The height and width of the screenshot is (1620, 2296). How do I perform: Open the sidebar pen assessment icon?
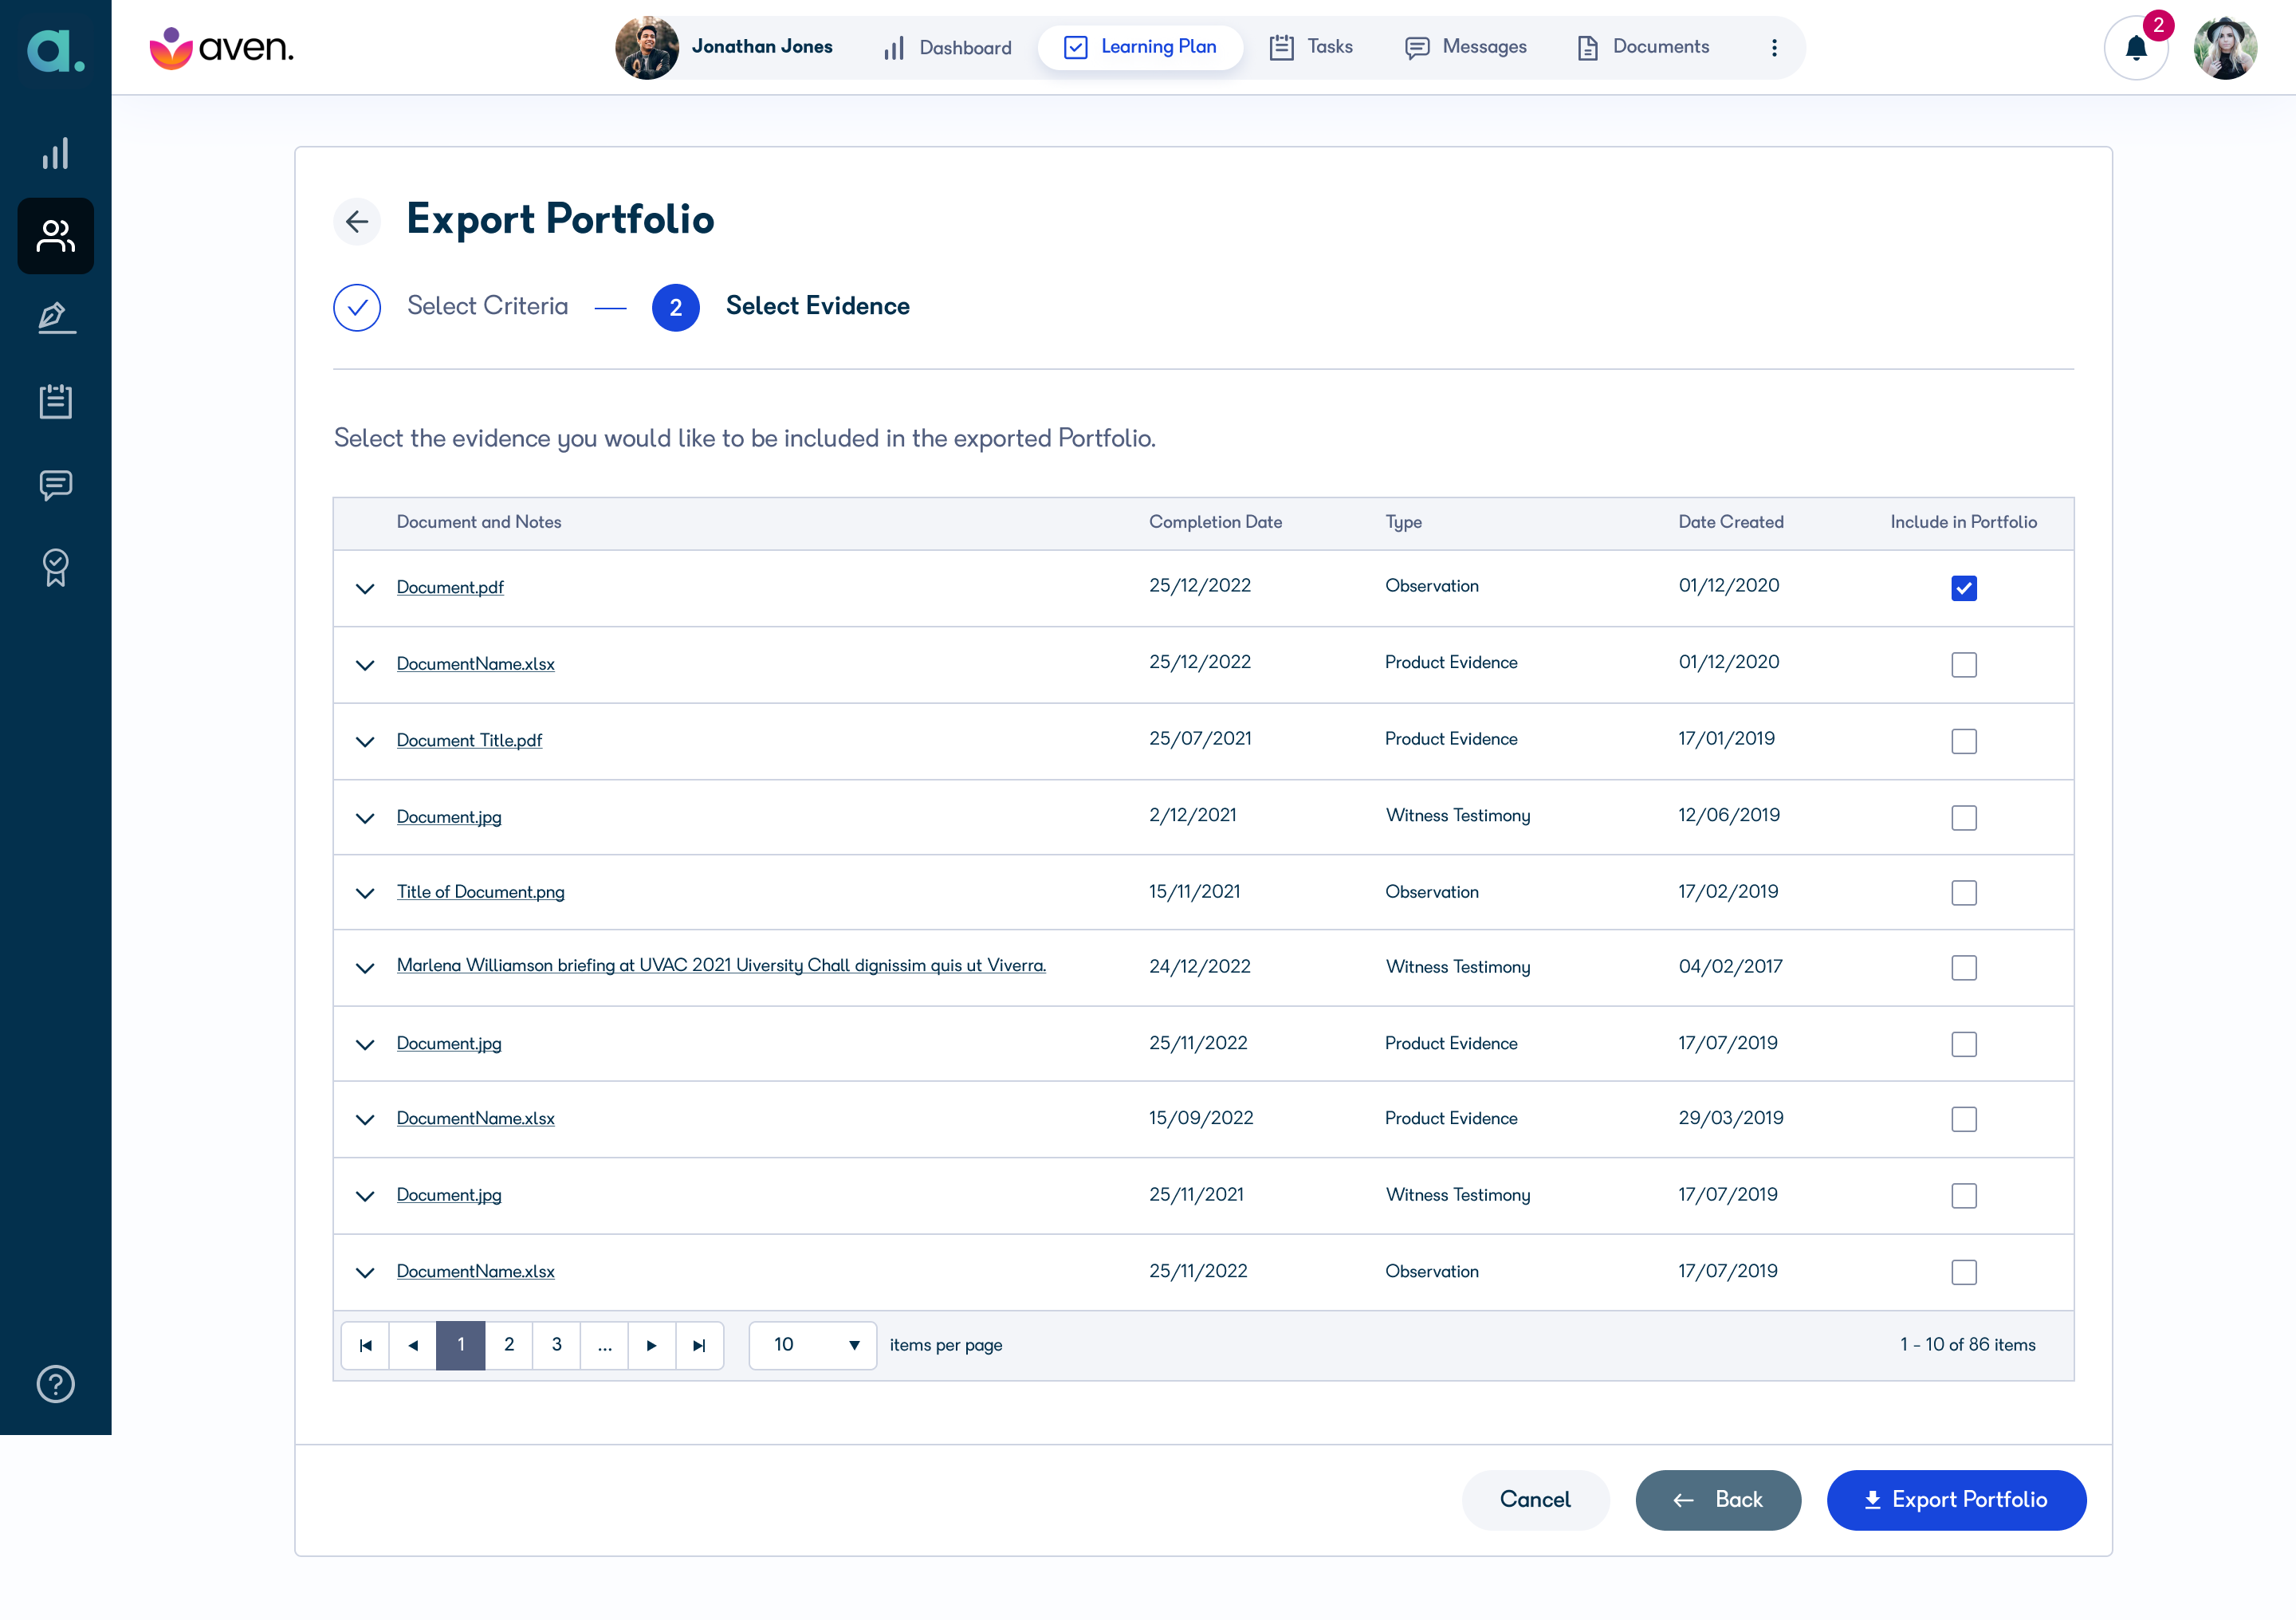[x=56, y=318]
